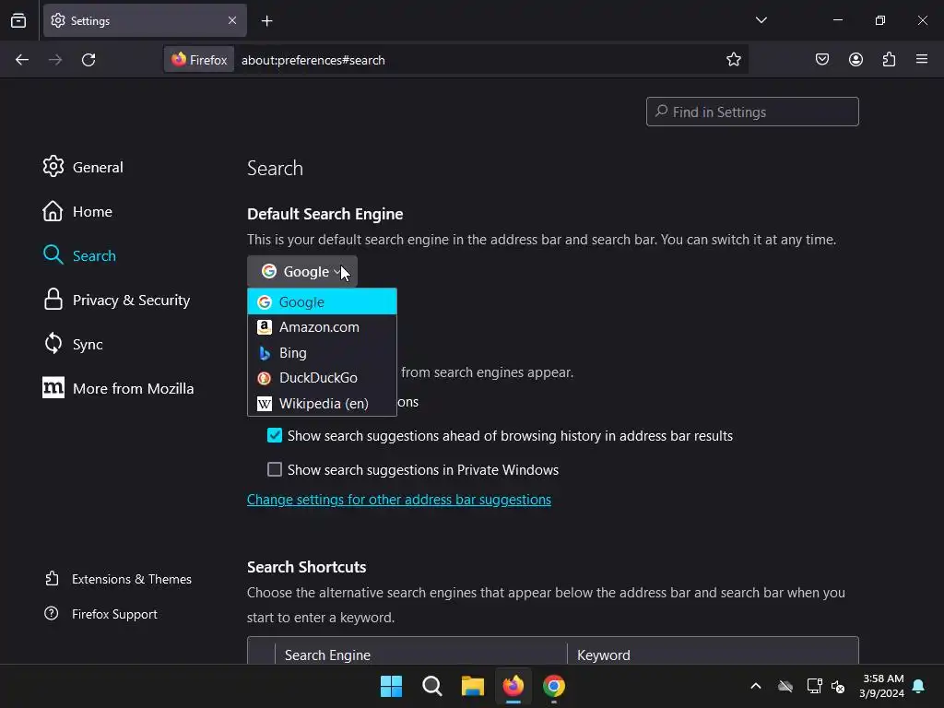Screen dimensions: 944x708
Task: Open the Home settings category
Action: click(77, 211)
